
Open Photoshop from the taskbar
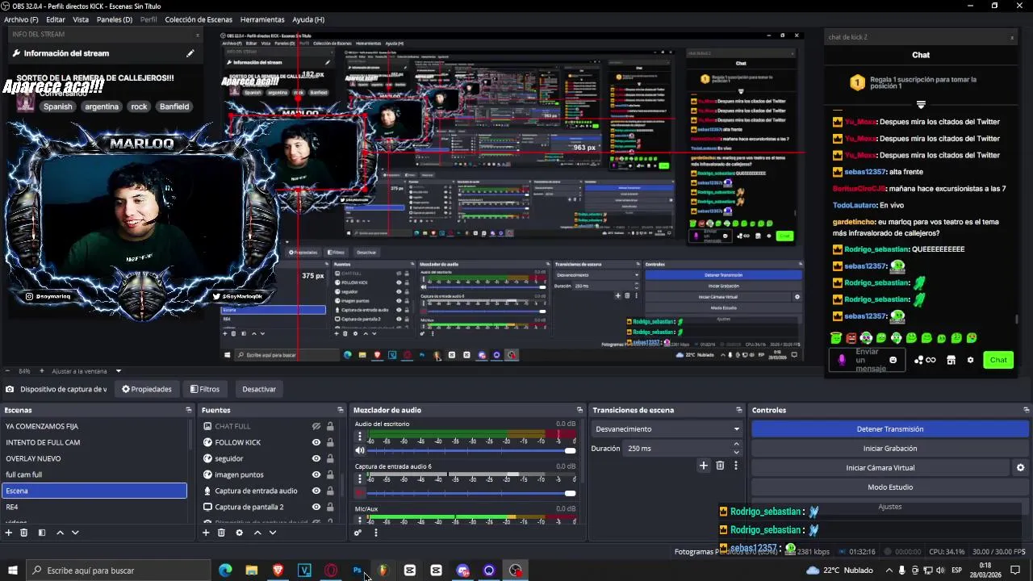(x=357, y=571)
